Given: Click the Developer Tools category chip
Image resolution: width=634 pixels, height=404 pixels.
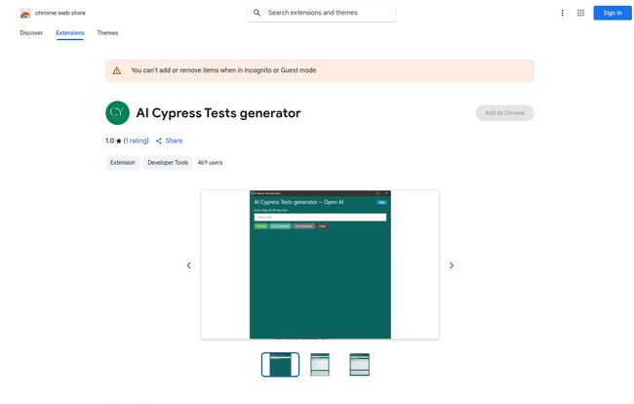Looking at the screenshot, I should click(x=168, y=163).
